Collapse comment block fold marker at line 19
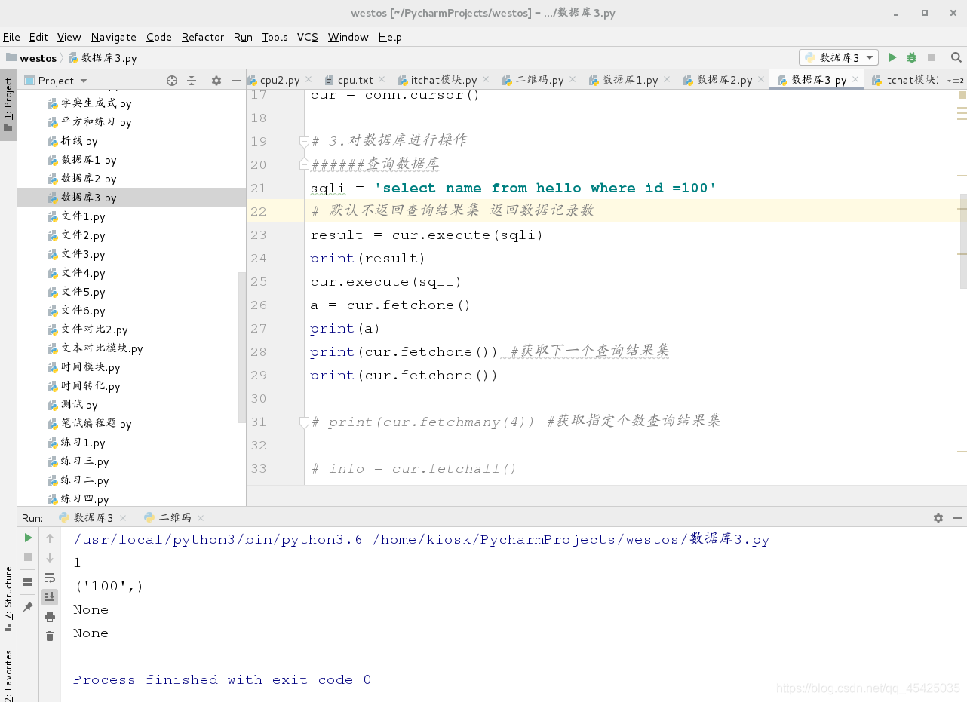Image resolution: width=967 pixels, height=702 pixels. coord(304,141)
